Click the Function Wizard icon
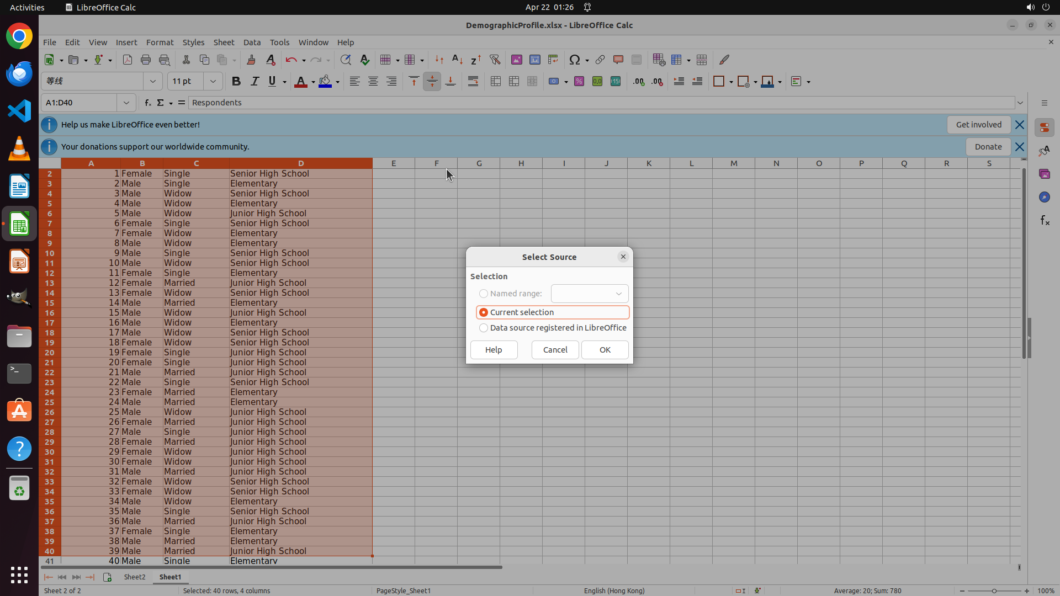The image size is (1060, 596). 147,103
